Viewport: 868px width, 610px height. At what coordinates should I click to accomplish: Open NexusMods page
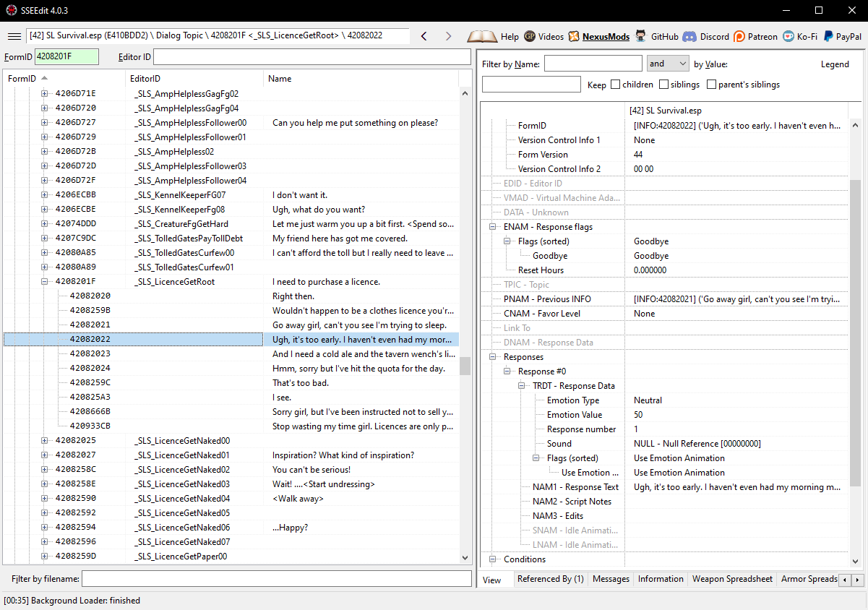pos(598,36)
